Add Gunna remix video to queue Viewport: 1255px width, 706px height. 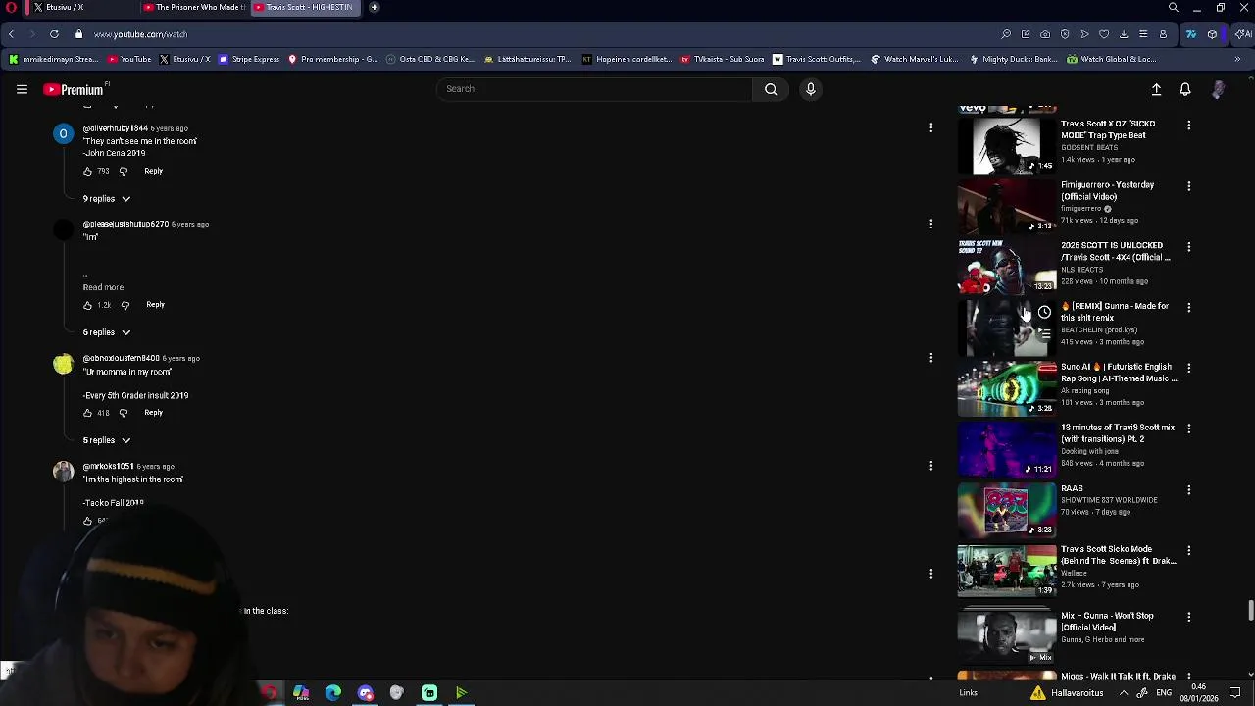tap(1044, 334)
